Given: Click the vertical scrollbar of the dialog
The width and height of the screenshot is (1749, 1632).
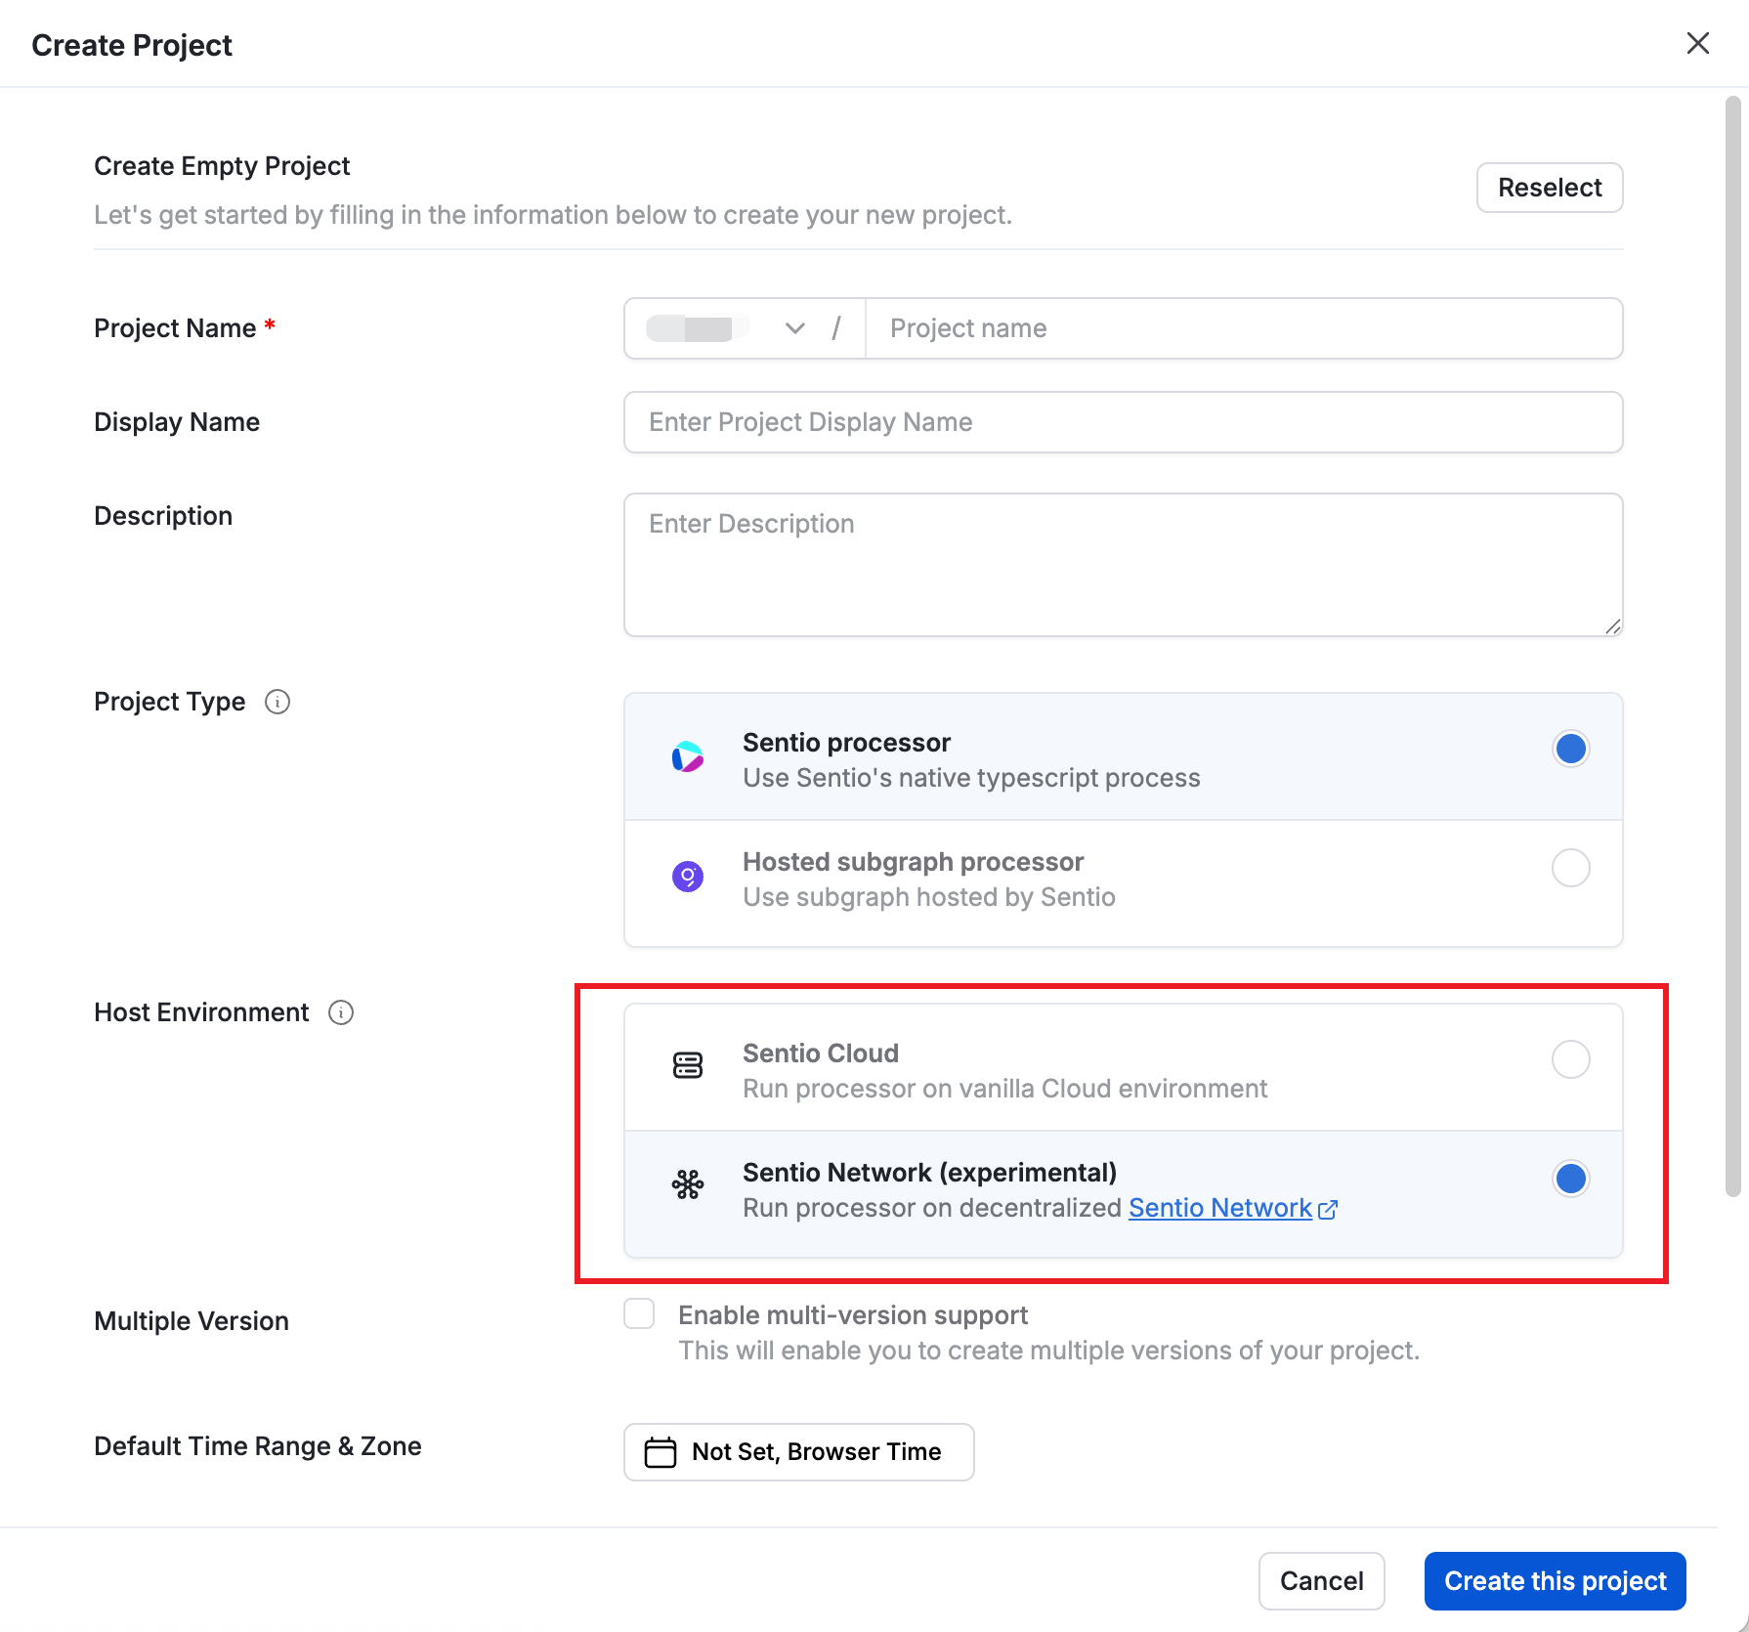Looking at the screenshot, I should 1733,645.
